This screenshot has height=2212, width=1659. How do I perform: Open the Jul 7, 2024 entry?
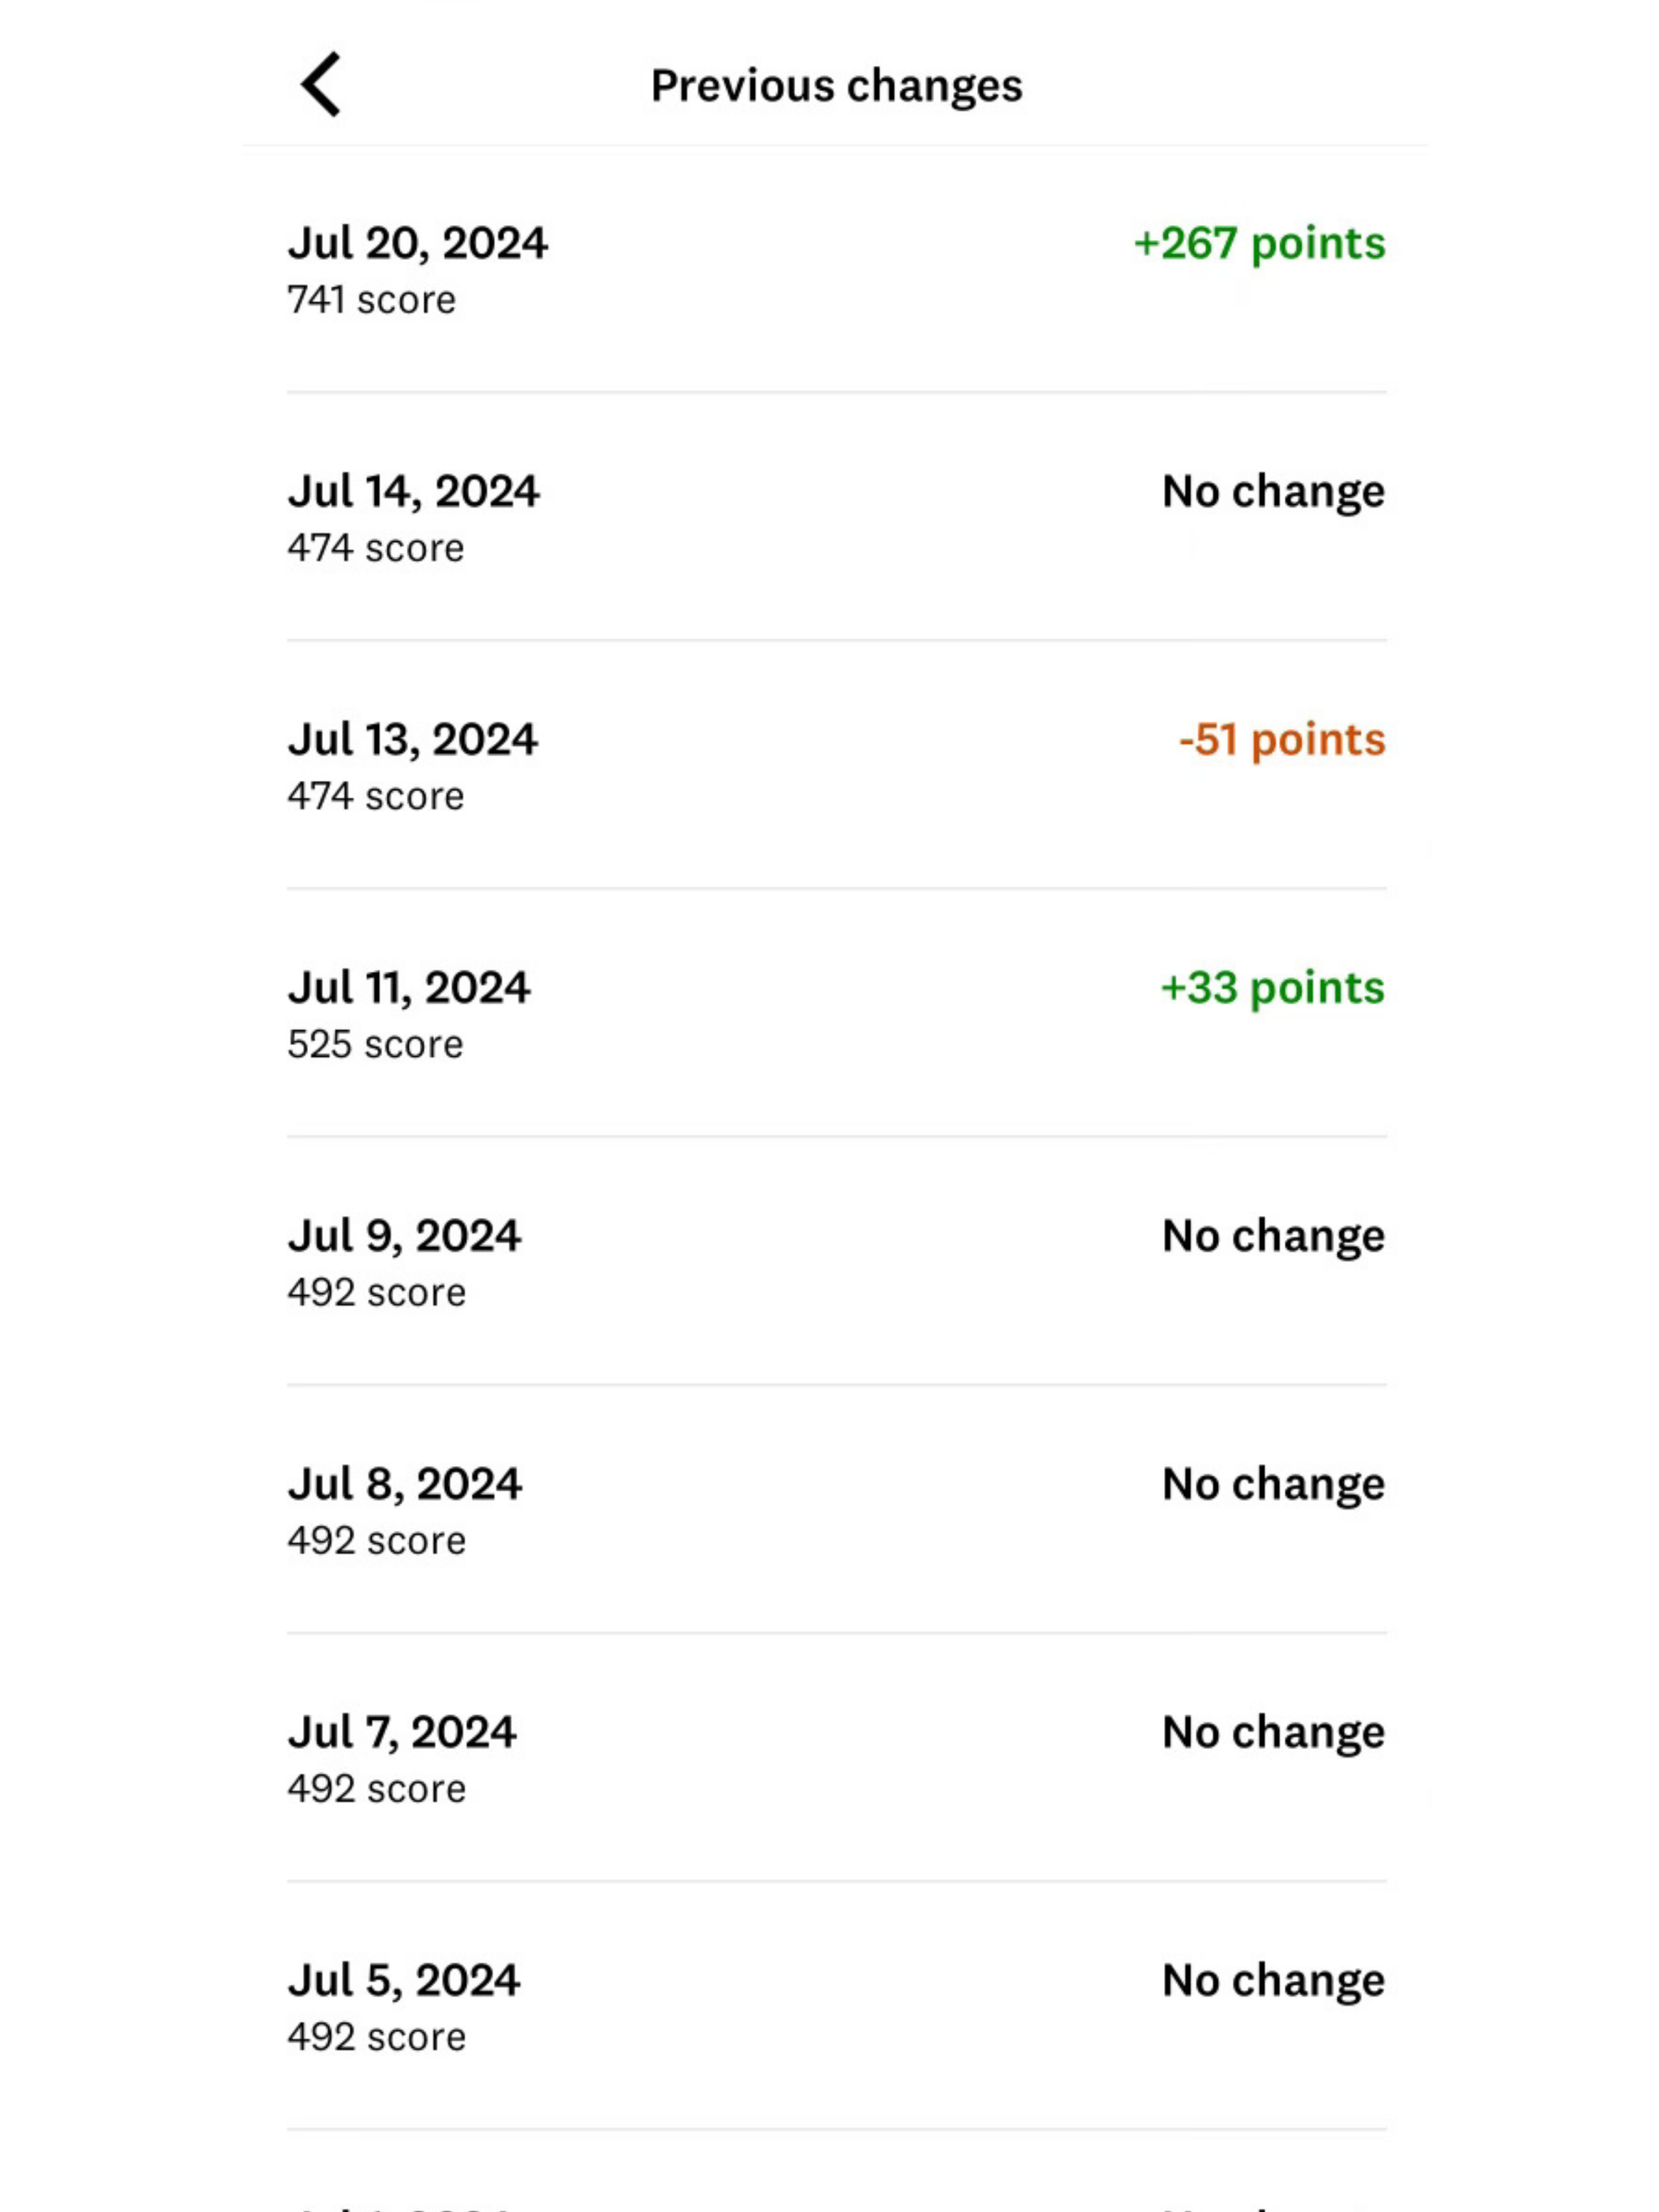pos(836,1757)
